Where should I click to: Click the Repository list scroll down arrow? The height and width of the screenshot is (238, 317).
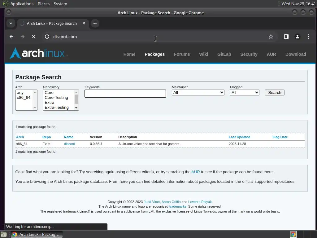[x=76, y=108]
